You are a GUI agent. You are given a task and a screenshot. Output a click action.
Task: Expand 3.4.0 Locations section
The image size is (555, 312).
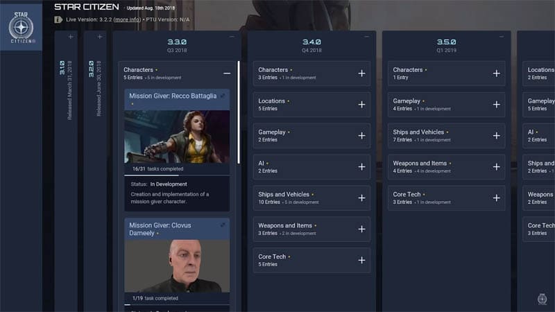(x=361, y=105)
